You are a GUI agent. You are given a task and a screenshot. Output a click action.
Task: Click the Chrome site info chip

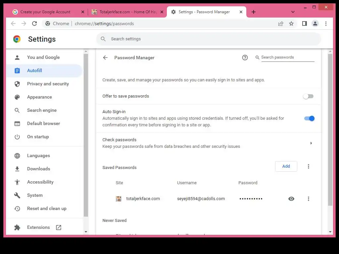coord(57,23)
